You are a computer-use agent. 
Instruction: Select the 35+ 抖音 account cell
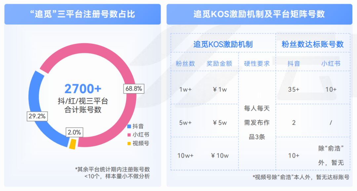pyautogui.click(x=294, y=90)
